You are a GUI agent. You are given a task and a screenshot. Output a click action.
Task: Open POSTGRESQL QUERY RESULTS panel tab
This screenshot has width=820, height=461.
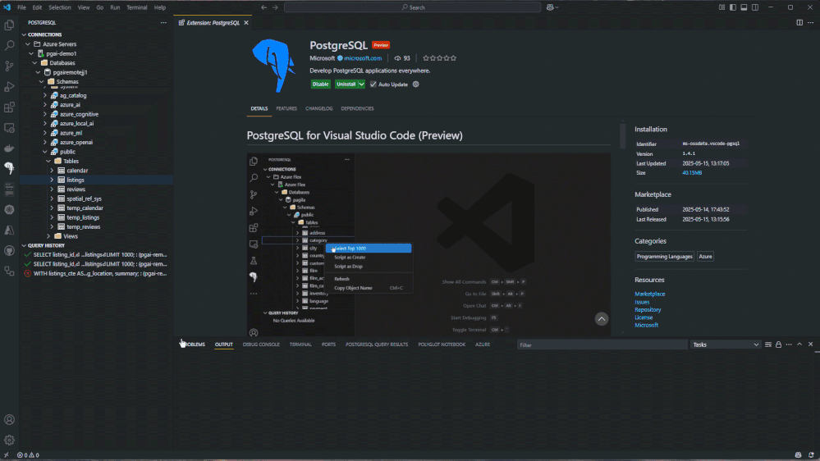tap(377, 345)
